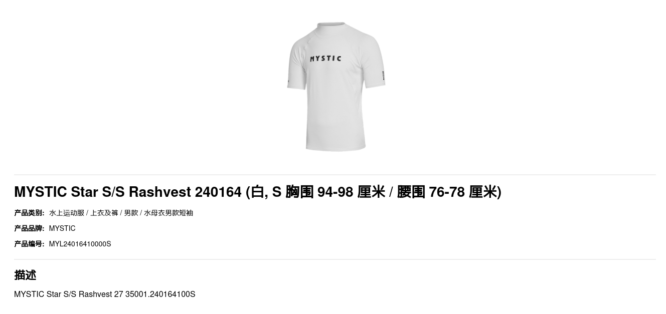Click the 产品编号 label

click(29, 244)
